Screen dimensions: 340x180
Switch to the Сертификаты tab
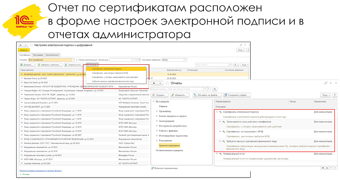pyautogui.click(x=25, y=55)
